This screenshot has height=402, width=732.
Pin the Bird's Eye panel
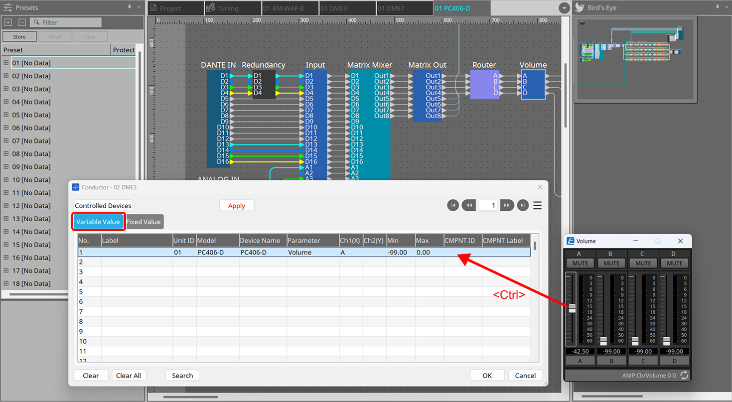pyautogui.click(x=718, y=7)
